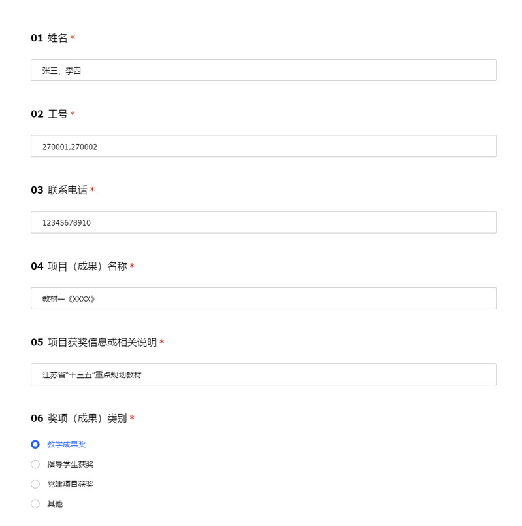522x526 pixels.
Task: Click the question title 01 姓名
Action: 50,38
